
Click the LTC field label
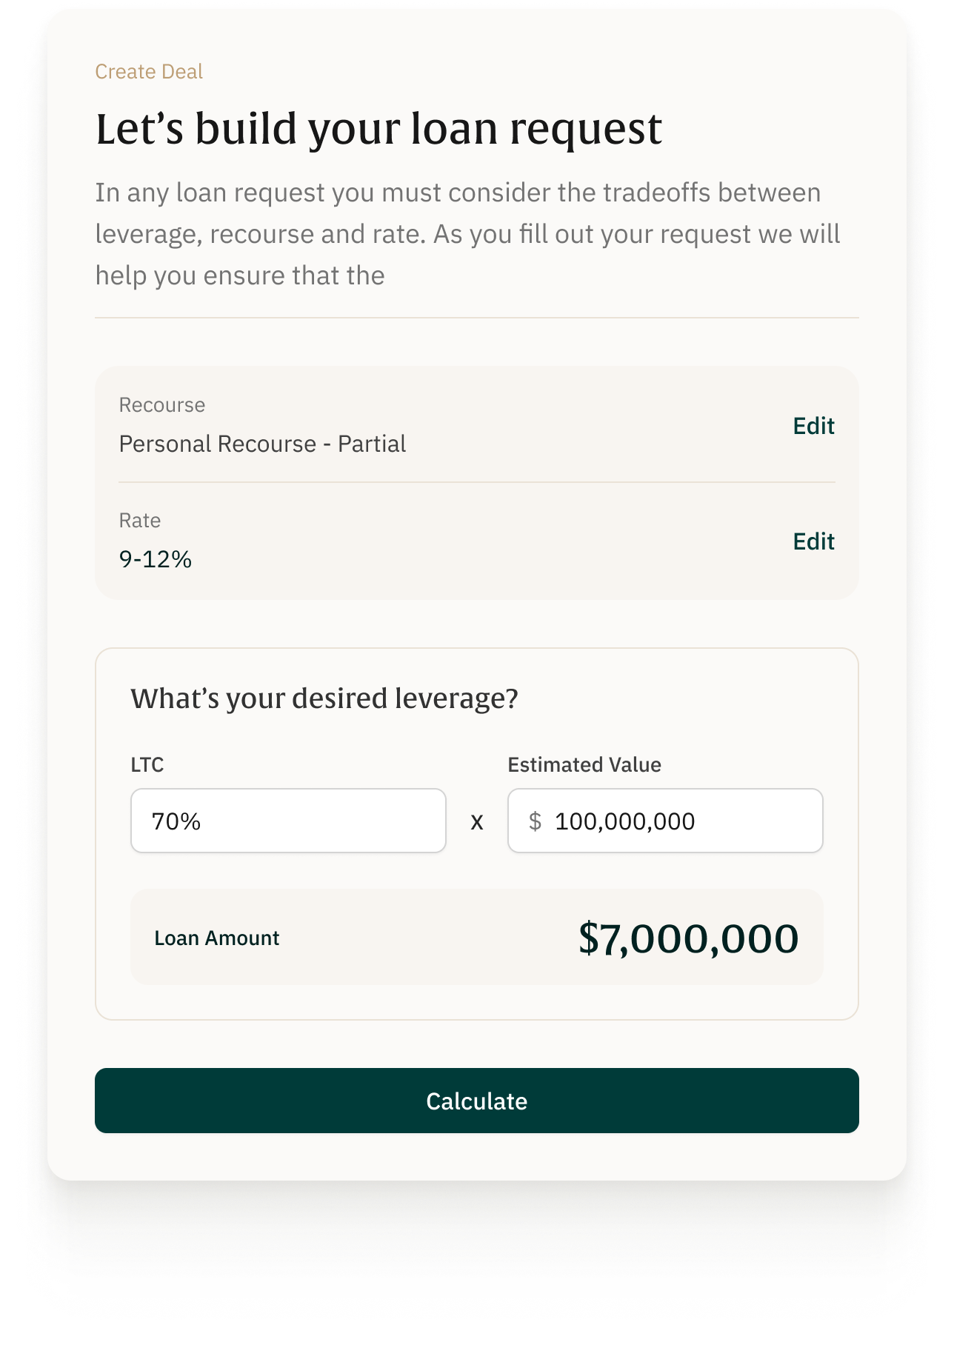(x=147, y=764)
